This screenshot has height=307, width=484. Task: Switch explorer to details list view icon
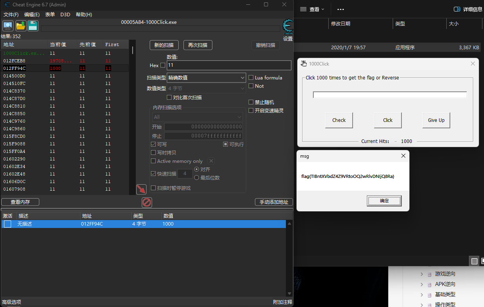[474, 261]
